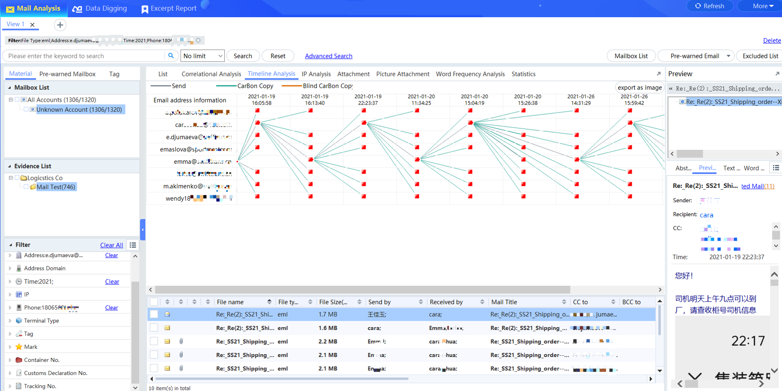The image size is (782, 391).
Task: Click Clear All filters link
Action: click(x=112, y=245)
